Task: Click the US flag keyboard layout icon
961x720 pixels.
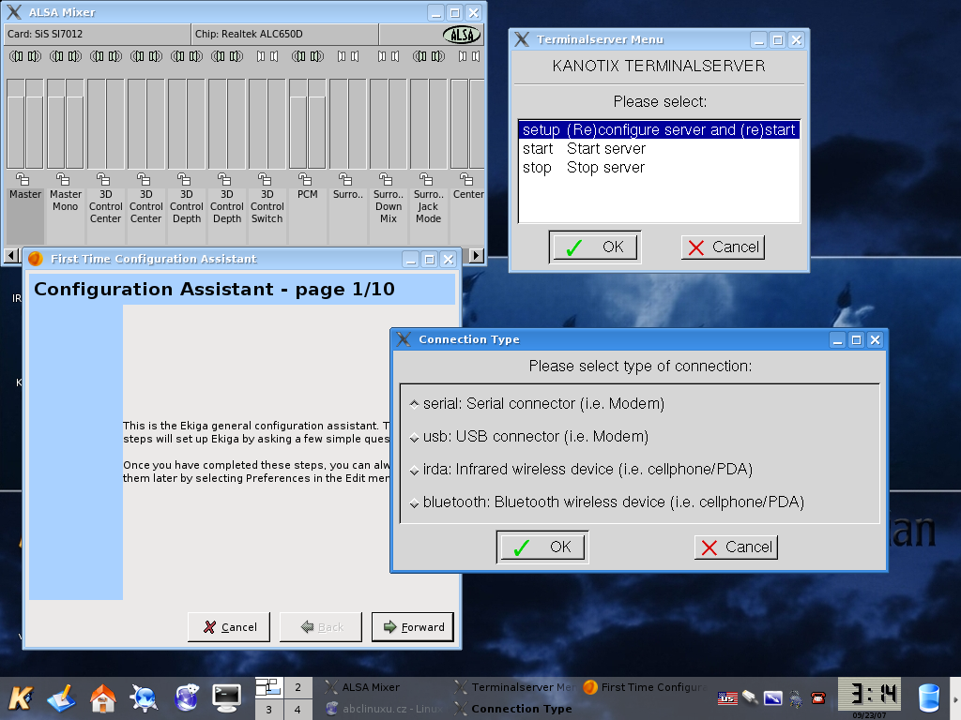Action: click(x=727, y=697)
